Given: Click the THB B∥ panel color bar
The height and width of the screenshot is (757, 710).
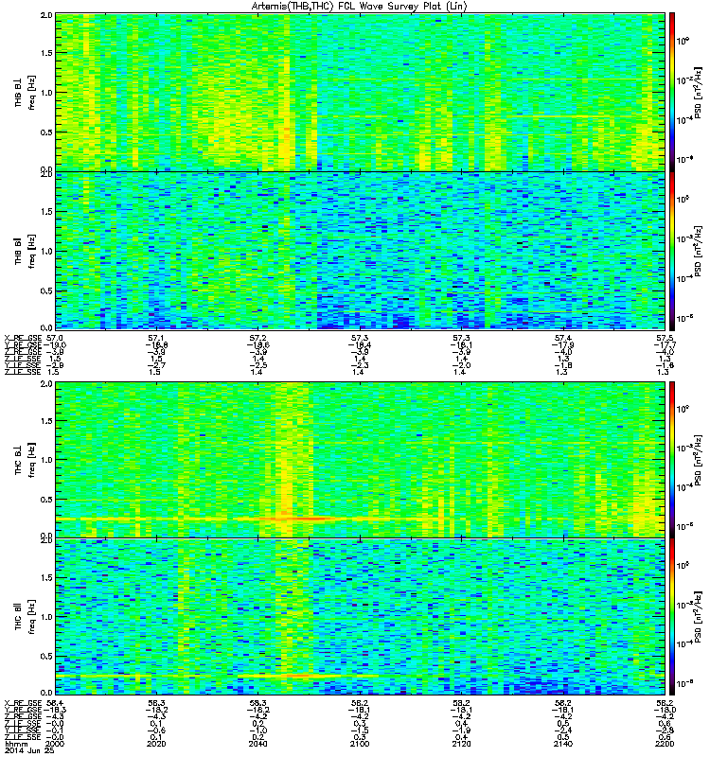Looking at the screenshot, I should 671,251.
